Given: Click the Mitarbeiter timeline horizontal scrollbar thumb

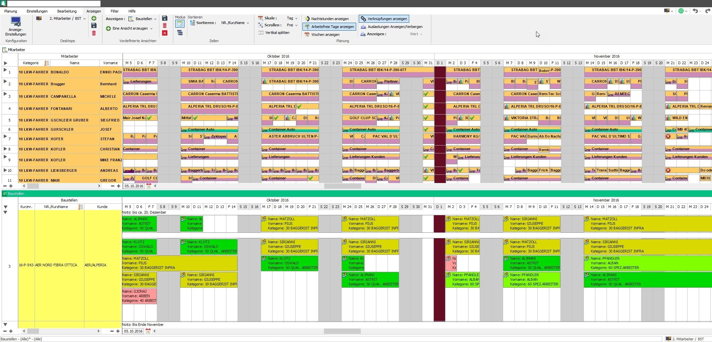Looking at the screenshot, I should (343, 186).
